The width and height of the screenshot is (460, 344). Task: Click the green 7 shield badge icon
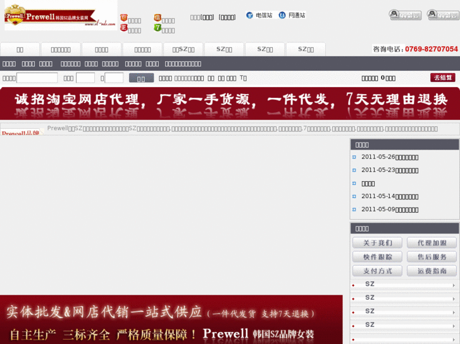click(x=158, y=28)
